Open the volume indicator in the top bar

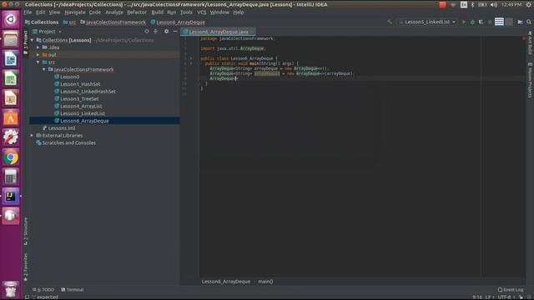coord(493,4)
